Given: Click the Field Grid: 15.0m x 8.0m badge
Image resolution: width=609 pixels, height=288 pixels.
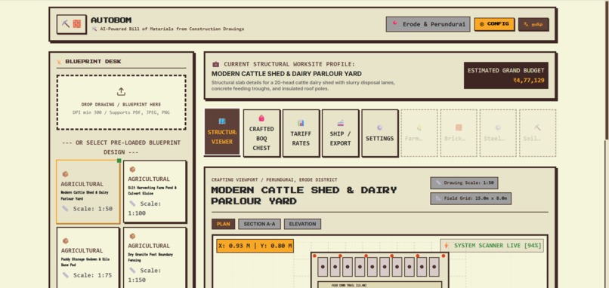Looking at the screenshot, I should (471, 198).
